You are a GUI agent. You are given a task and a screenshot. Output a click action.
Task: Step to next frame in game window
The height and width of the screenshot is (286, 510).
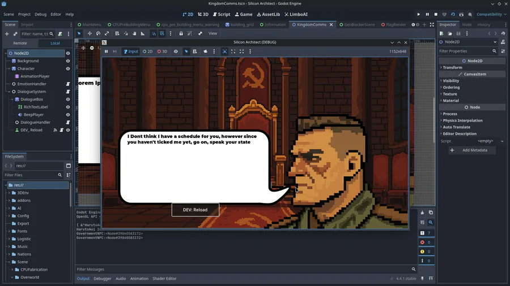coord(114,51)
